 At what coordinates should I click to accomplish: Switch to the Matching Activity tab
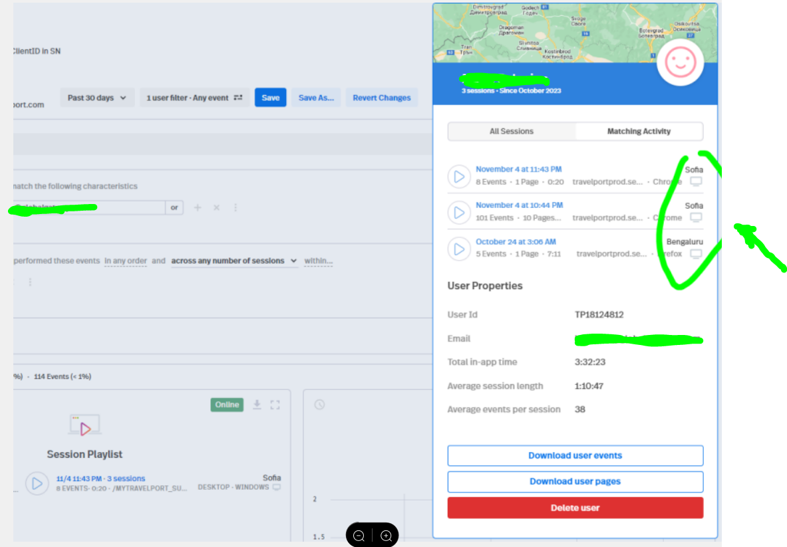(x=638, y=131)
